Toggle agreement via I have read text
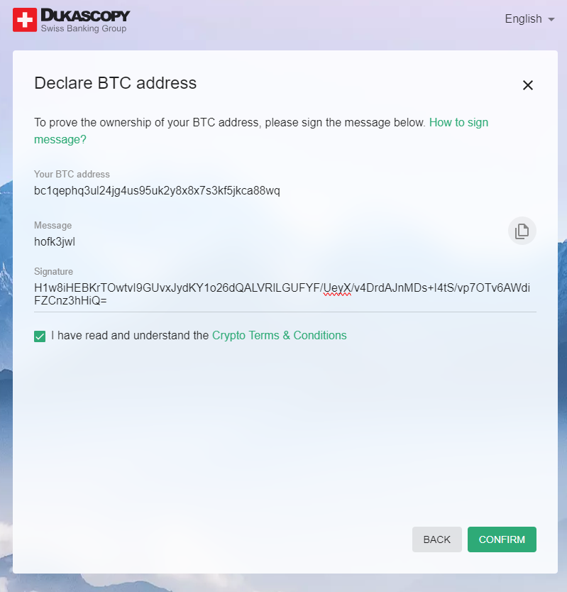The image size is (567, 592). coord(130,335)
